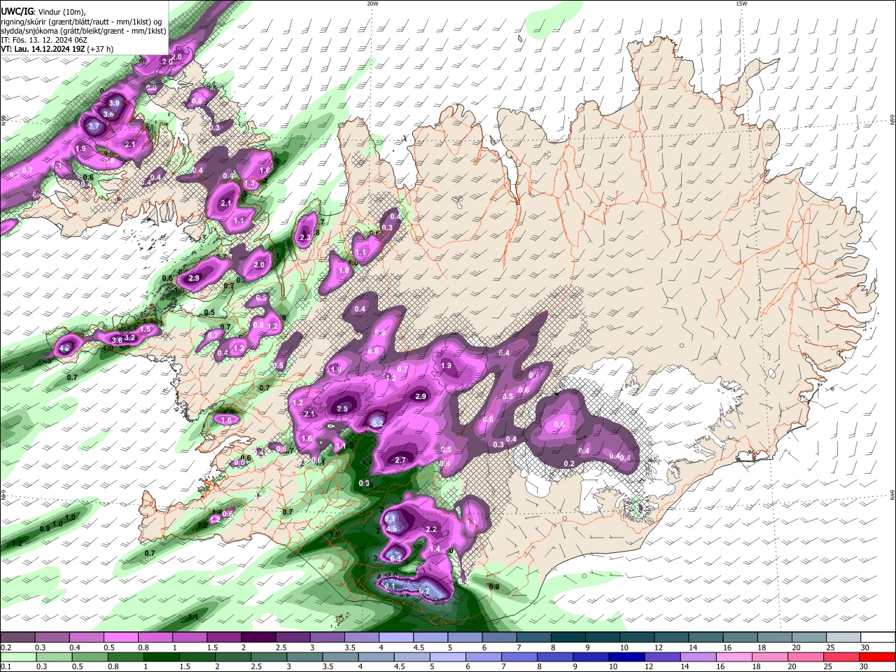
Task: Click the '2.3' precipitation value label
Action: point(304,238)
